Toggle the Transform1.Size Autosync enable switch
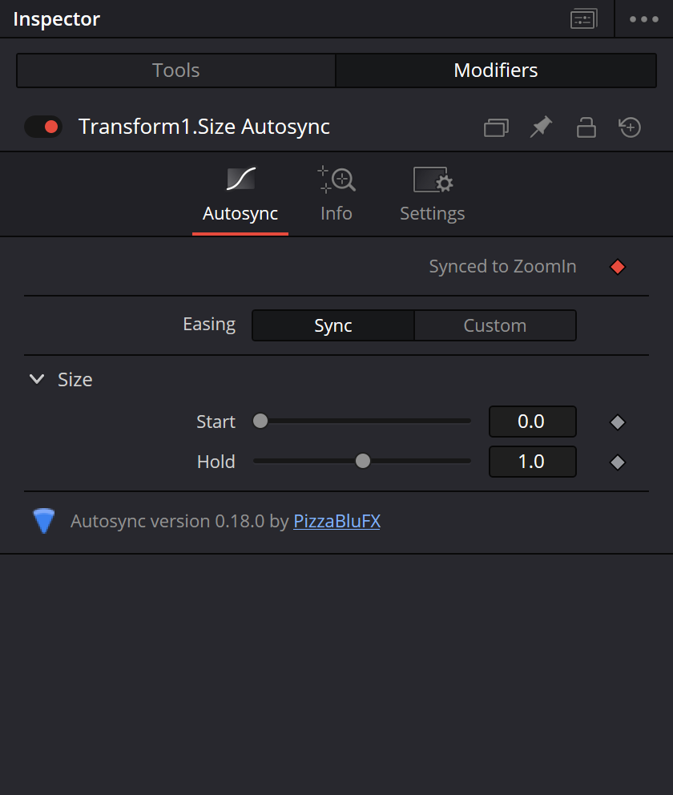The width and height of the screenshot is (673, 795). tap(43, 127)
